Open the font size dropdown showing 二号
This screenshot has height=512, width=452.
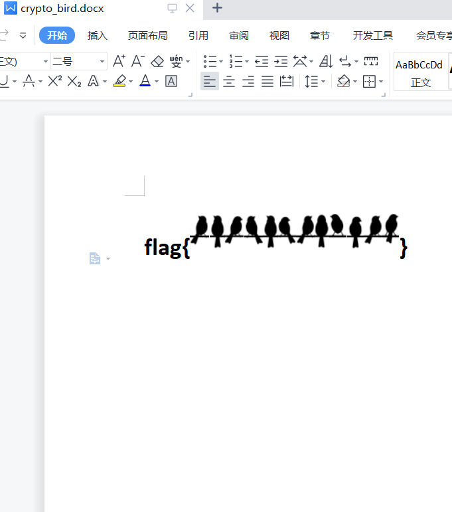point(102,62)
